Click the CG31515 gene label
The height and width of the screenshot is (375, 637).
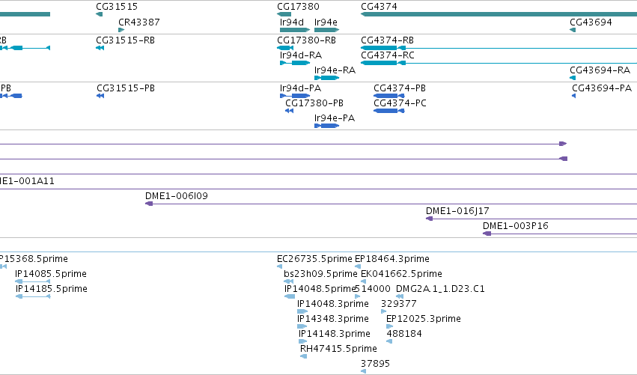[117, 7]
